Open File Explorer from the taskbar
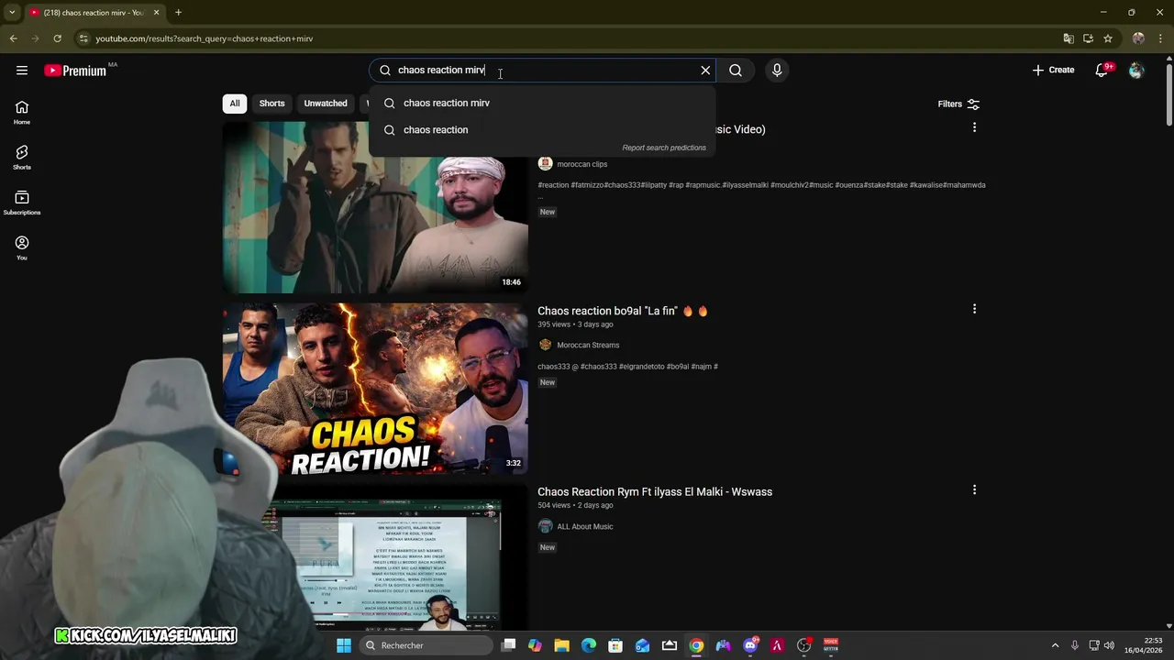Viewport: 1174px width, 660px height. coord(562,645)
